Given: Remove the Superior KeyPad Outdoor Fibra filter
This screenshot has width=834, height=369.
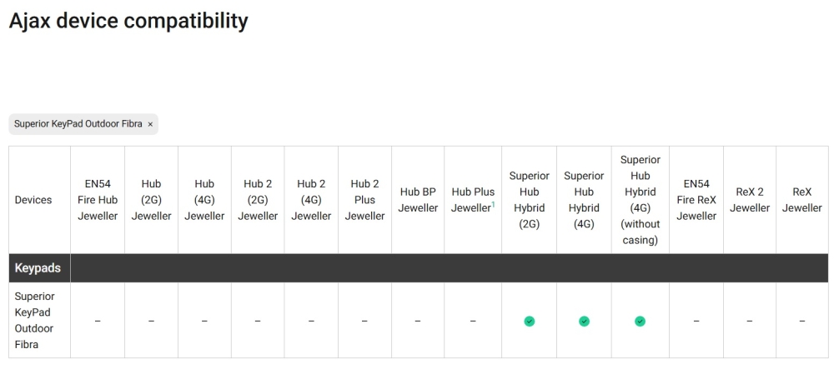Looking at the screenshot, I should (150, 124).
